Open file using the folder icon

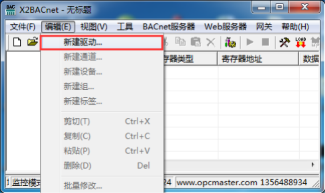click(33, 42)
